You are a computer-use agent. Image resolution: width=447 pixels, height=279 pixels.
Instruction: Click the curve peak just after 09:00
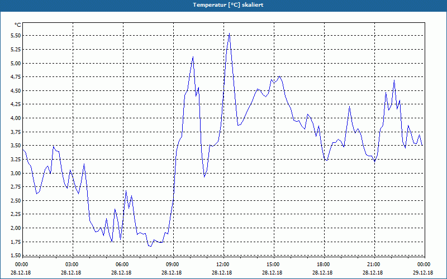coord(193,57)
